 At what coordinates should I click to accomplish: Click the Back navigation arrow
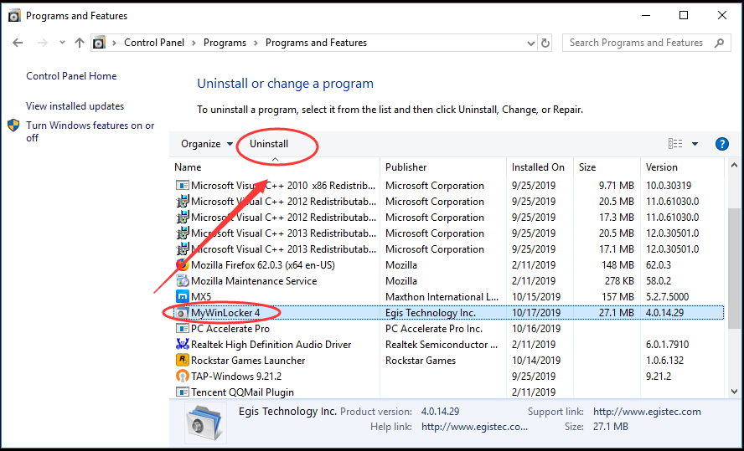[x=18, y=43]
